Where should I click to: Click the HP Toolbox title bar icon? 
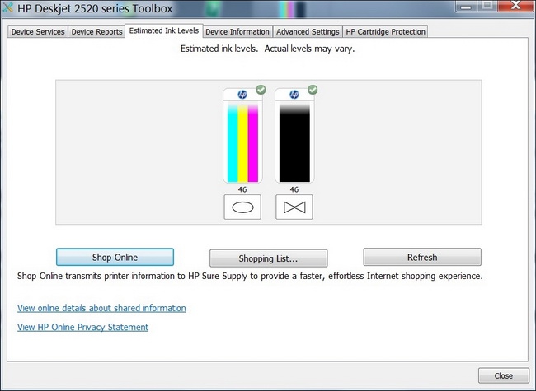point(7,7)
